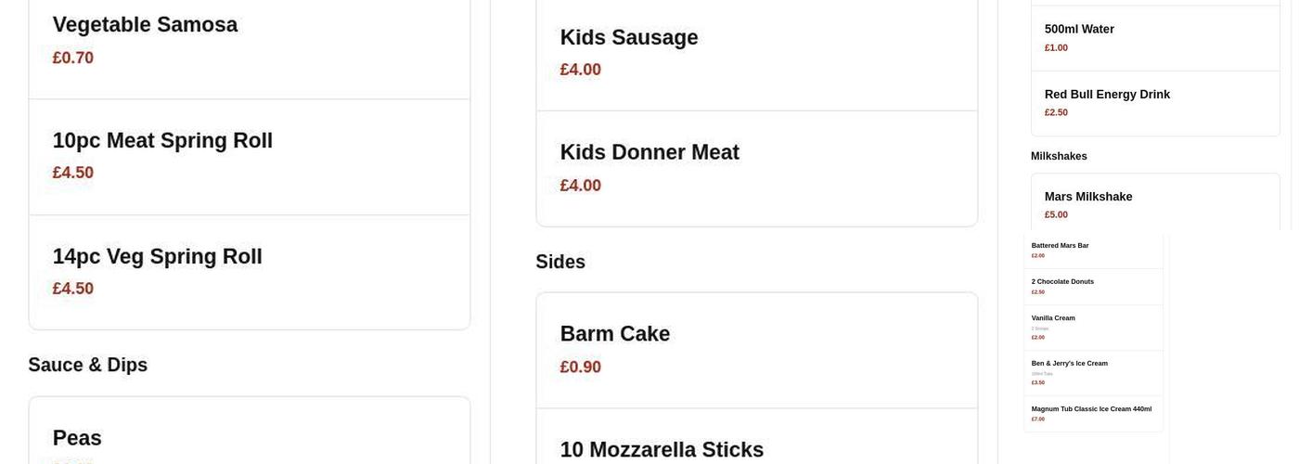The image size is (1299, 464).
Task: Open the Mars Milkshake item
Action: coord(1154,205)
